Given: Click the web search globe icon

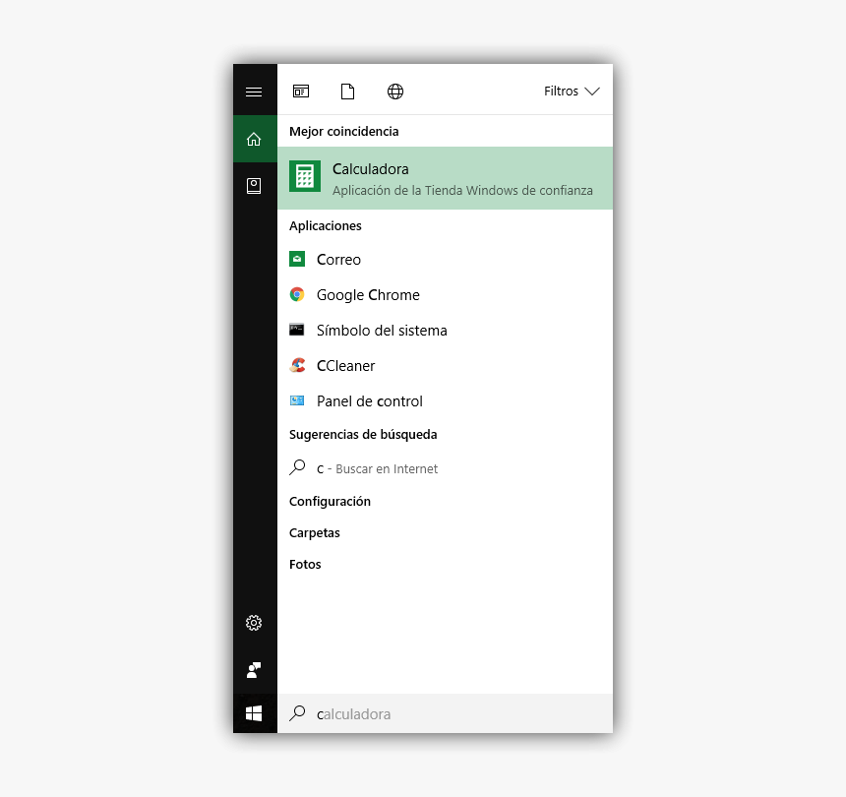Looking at the screenshot, I should pos(394,91).
